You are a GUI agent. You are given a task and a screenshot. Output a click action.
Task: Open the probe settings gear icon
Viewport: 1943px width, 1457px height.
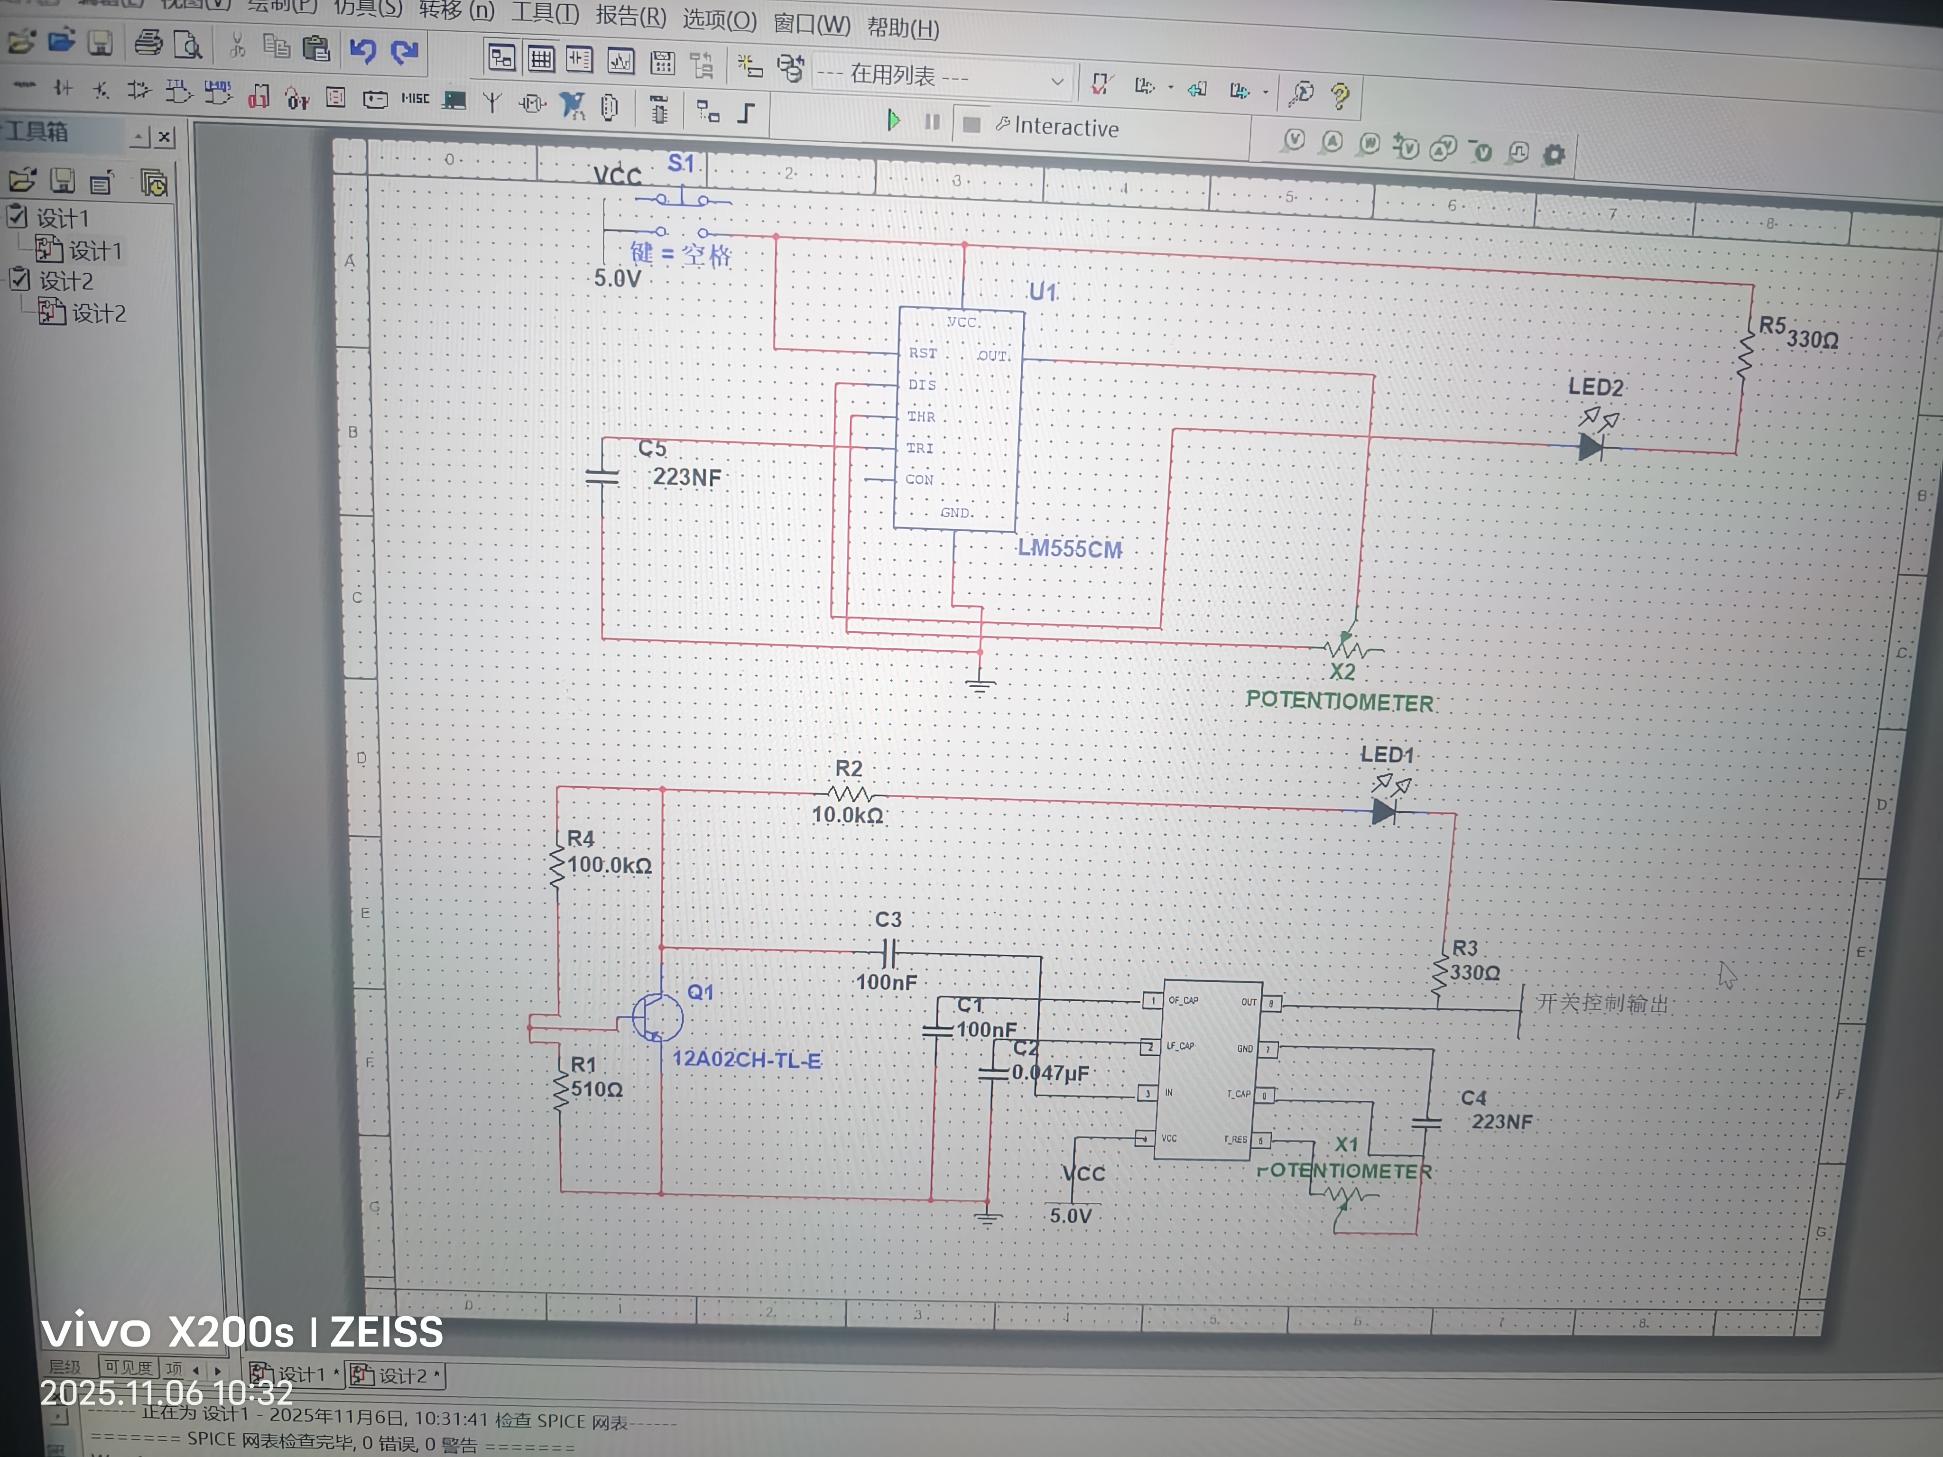point(1554,156)
